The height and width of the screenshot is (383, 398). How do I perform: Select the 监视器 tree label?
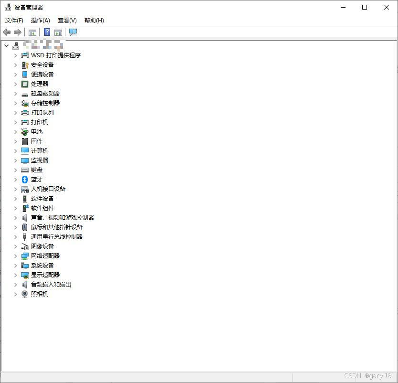coord(40,160)
